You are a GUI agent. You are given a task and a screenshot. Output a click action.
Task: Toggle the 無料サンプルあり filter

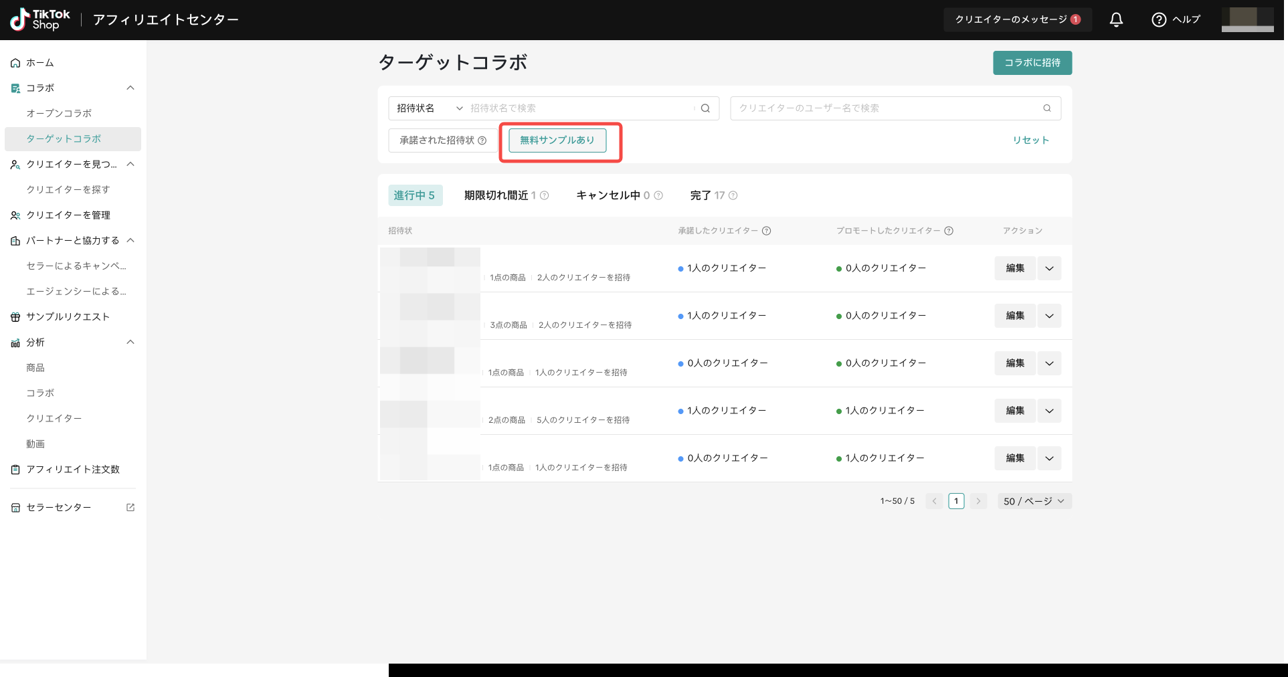click(x=557, y=140)
